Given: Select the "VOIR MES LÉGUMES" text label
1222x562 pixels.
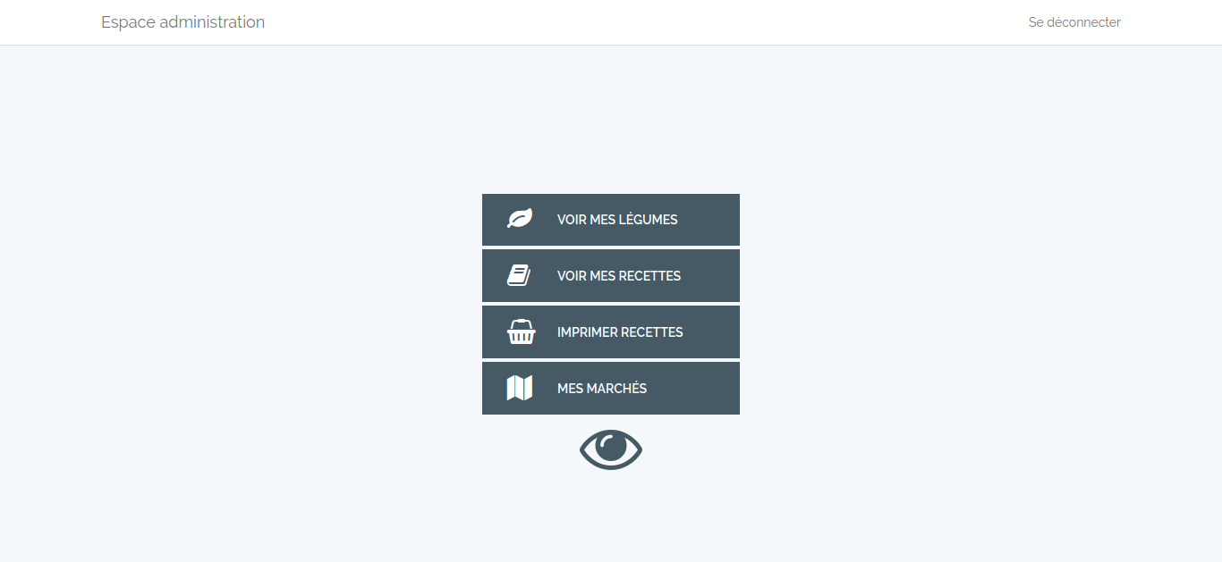Looking at the screenshot, I should [617, 220].
